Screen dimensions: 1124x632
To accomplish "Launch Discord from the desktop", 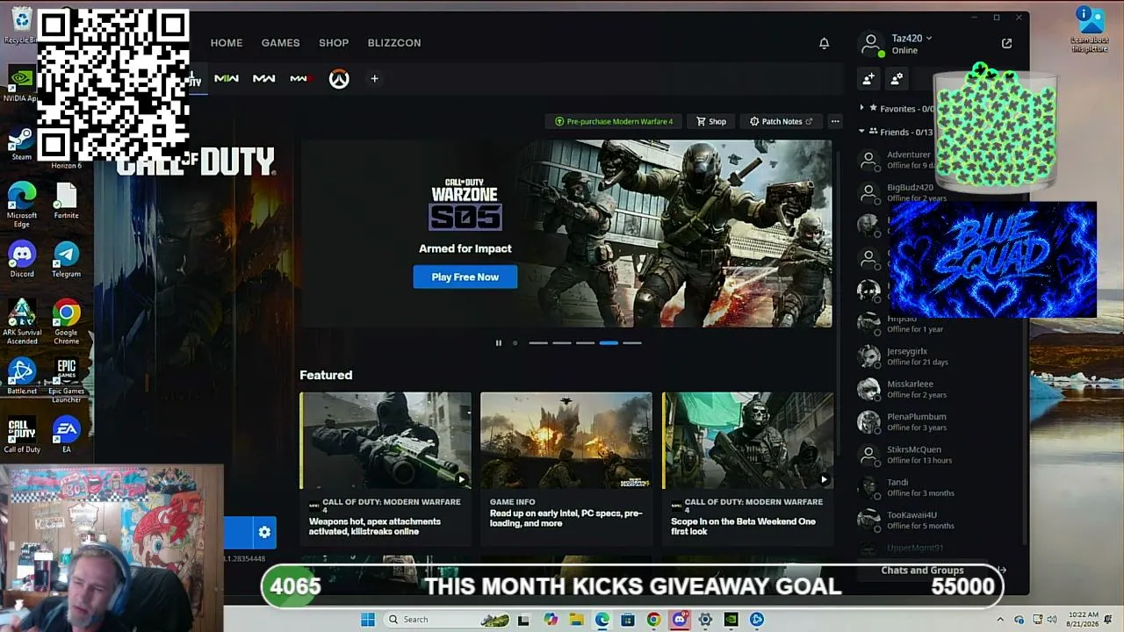I will click(22, 260).
